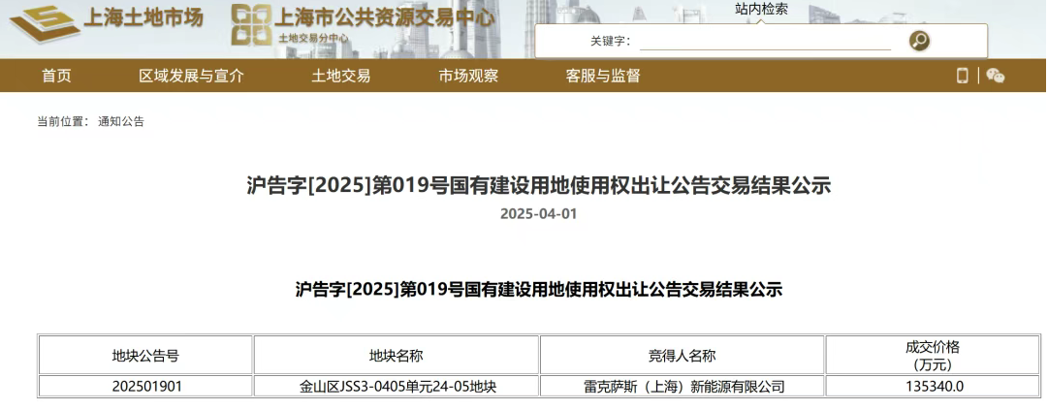
Task: Go to 首页 in navigation bar
Action: click(56, 76)
